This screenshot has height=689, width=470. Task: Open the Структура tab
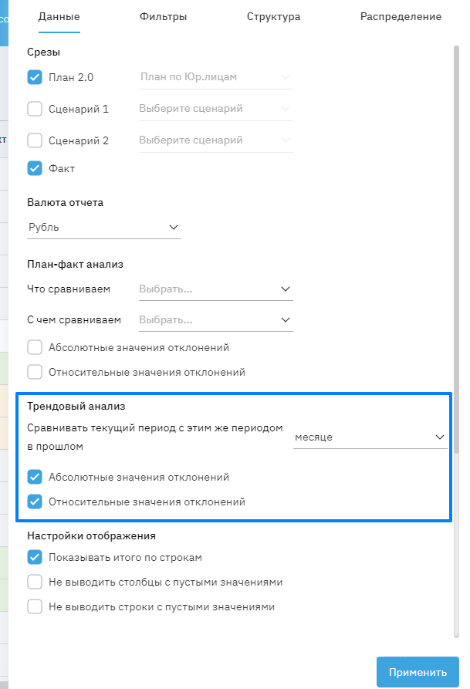[x=273, y=16]
